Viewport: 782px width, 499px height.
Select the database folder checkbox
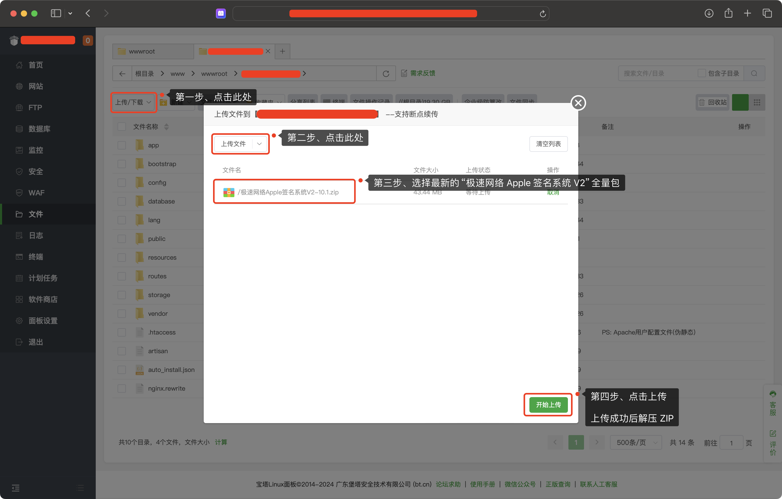122,201
